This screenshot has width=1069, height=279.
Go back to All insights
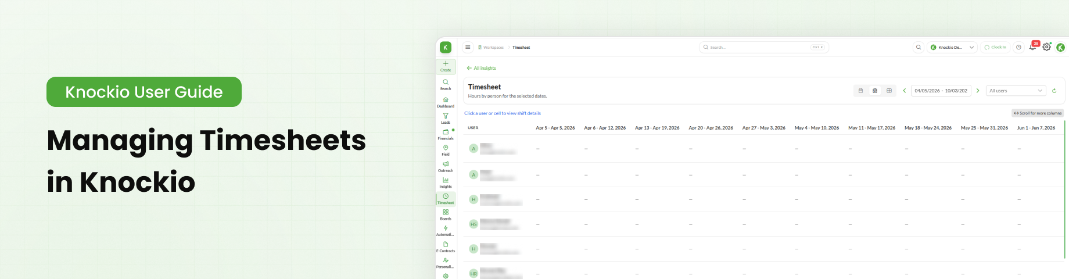tap(482, 68)
